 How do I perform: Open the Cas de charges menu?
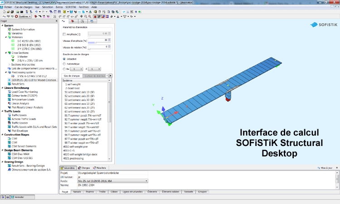24,7
